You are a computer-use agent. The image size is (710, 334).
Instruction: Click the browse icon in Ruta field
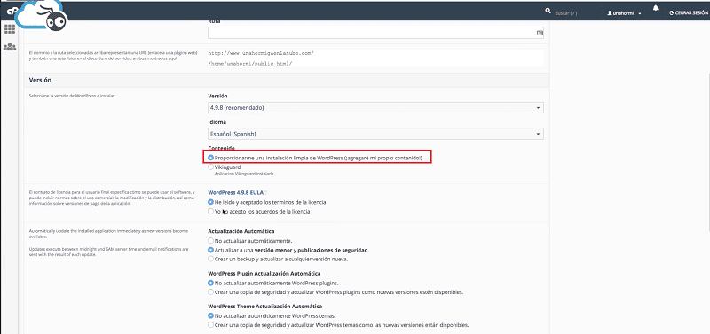coord(540,33)
